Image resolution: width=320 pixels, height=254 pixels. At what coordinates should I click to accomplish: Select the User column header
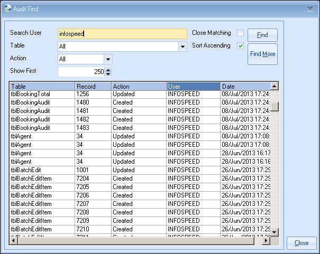(193, 86)
